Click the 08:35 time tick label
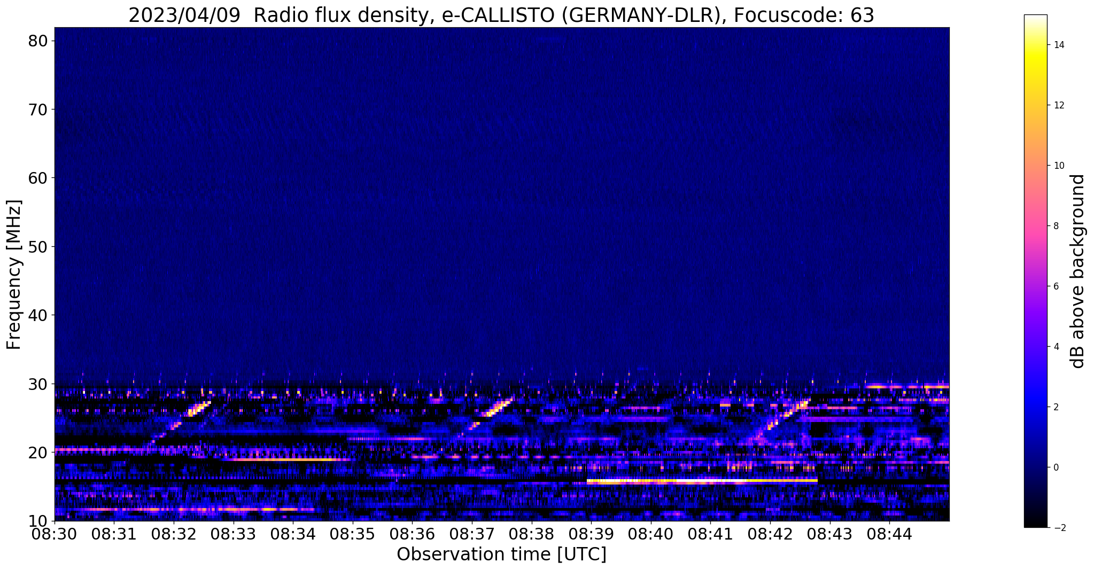Image resolution: width=1094 pixels, height=570 pixels. pyautogui.click(x=353, y=535)
